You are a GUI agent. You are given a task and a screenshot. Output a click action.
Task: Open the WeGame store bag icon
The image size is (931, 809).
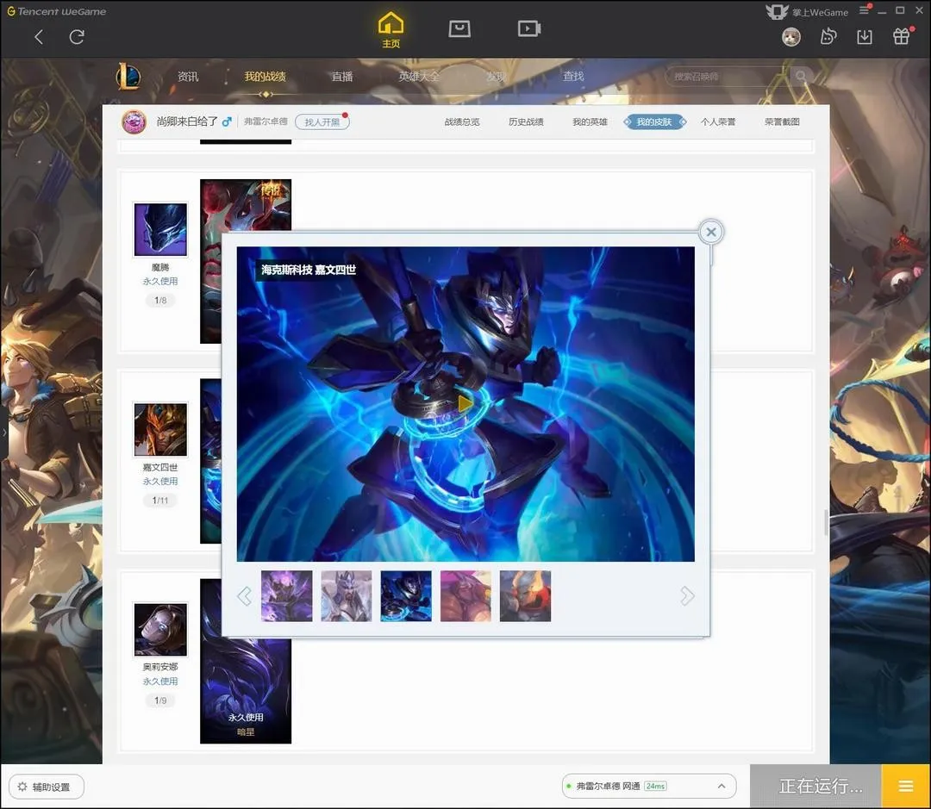click(459, 28)
